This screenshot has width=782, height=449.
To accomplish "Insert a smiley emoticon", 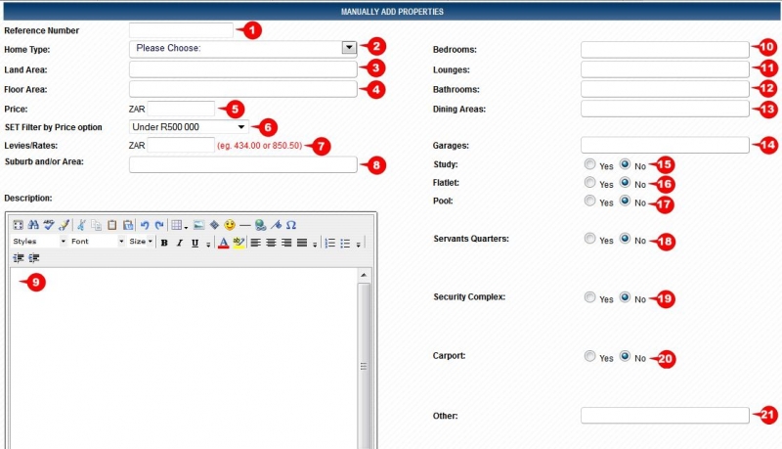I will (230, 225).
